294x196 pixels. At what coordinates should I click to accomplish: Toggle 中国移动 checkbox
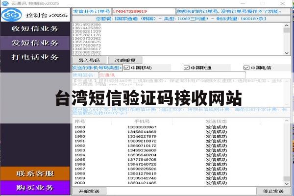click(x=127, y=68)
